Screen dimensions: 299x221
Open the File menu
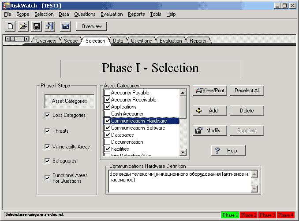[x=7, y=14]
